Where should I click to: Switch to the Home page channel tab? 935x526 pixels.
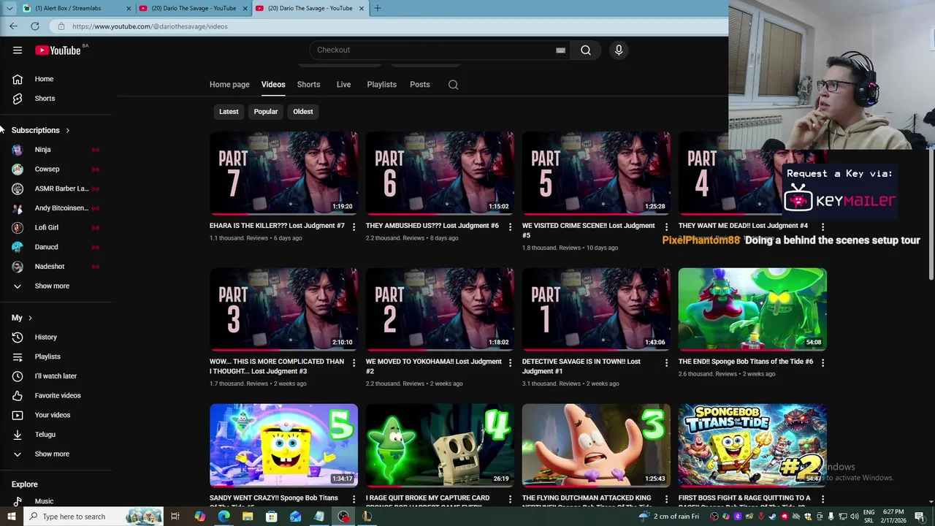pos(229,85)
